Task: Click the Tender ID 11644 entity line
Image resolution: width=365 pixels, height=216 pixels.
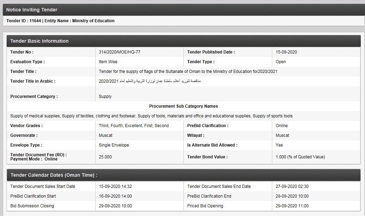Action: pos(60,21)
